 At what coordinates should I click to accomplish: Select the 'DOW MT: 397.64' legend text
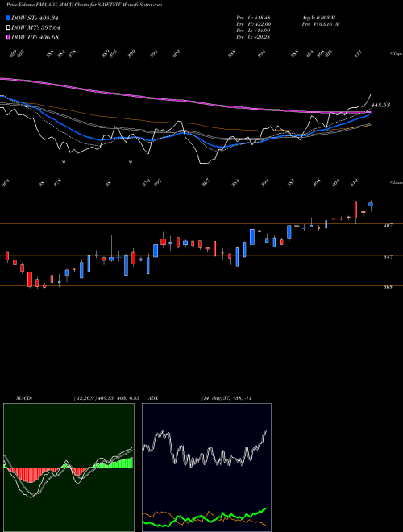tap(35, 27)
